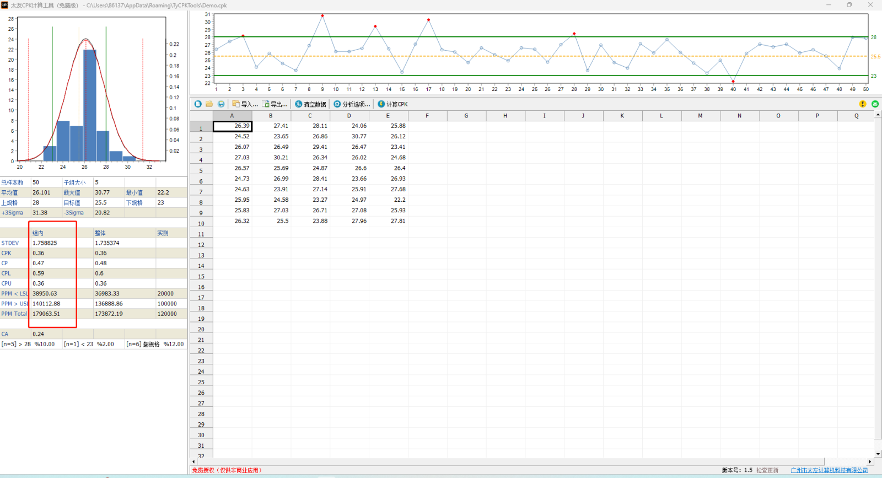Run 计算CPK calculation
882x478 pixels.
(x=392, y=104)
